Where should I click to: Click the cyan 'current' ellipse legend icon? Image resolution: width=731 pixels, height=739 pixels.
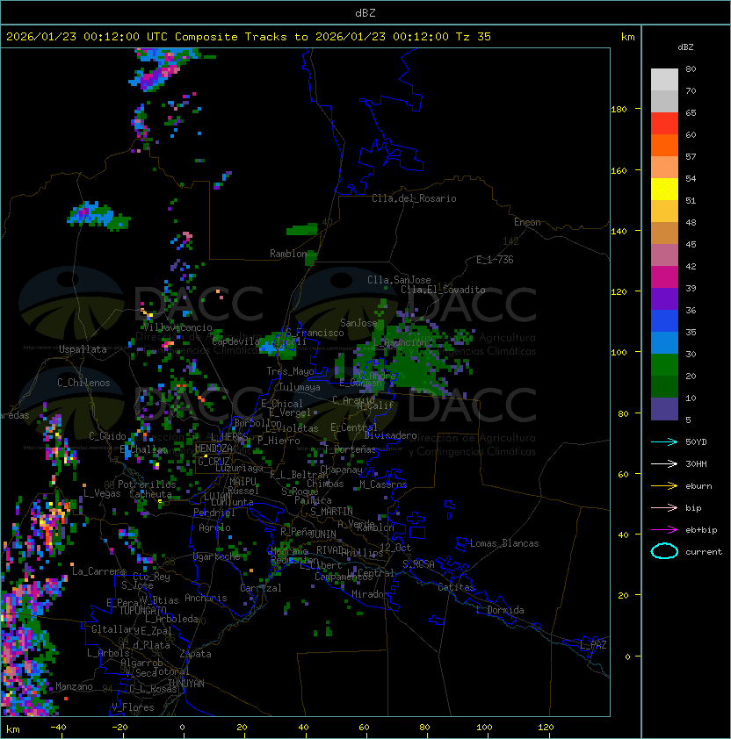point(664,551)
